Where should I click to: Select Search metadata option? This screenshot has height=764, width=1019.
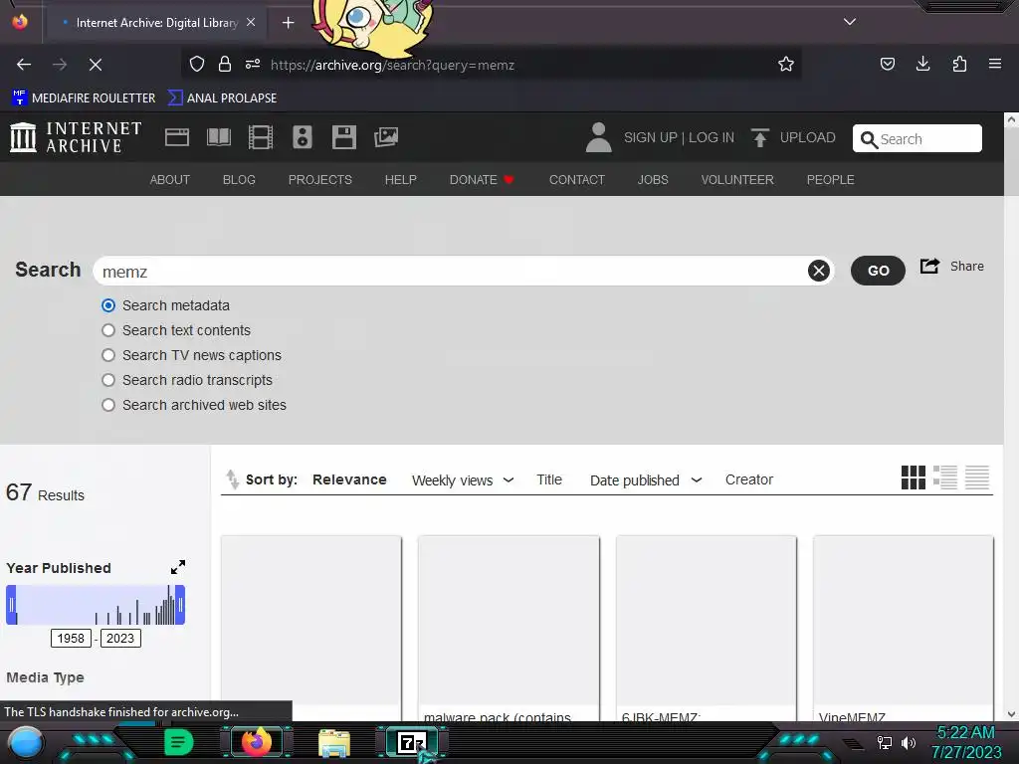coord(108,305)
